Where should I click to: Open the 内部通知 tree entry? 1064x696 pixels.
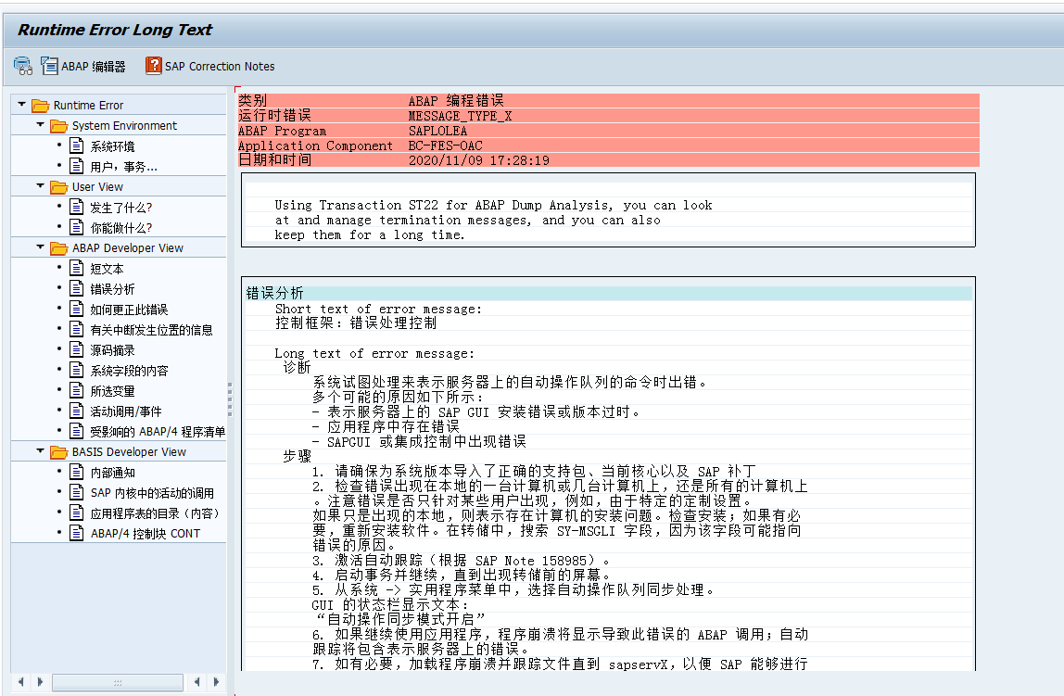113,472
